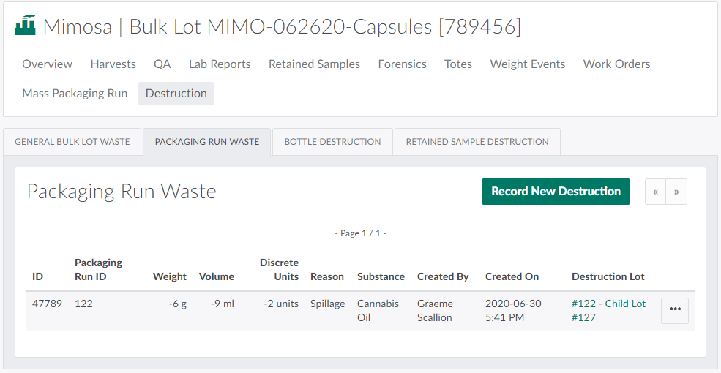Switch to Bottle Destruction tab
The height and width of the screenshot is (373, 721).
click(332, 142)
